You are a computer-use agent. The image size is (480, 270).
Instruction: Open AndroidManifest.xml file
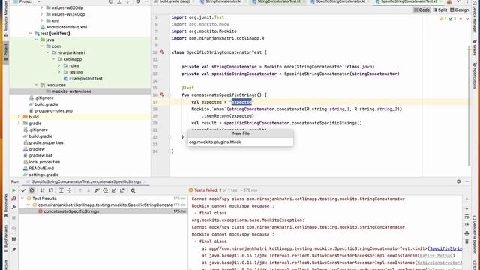67,27
